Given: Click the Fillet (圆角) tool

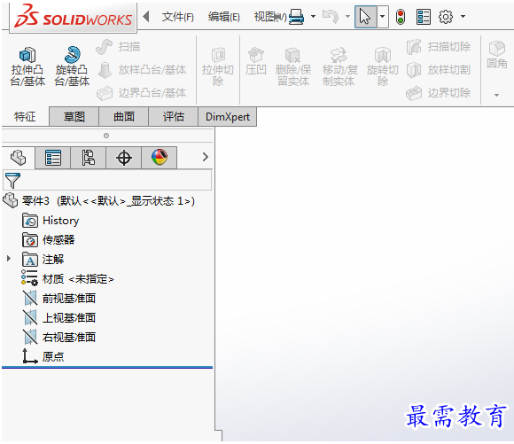Looking at the screenshot, I should point(497,55).
